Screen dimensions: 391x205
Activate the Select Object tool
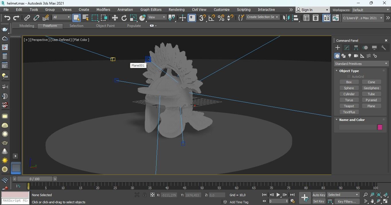(76, 18)
